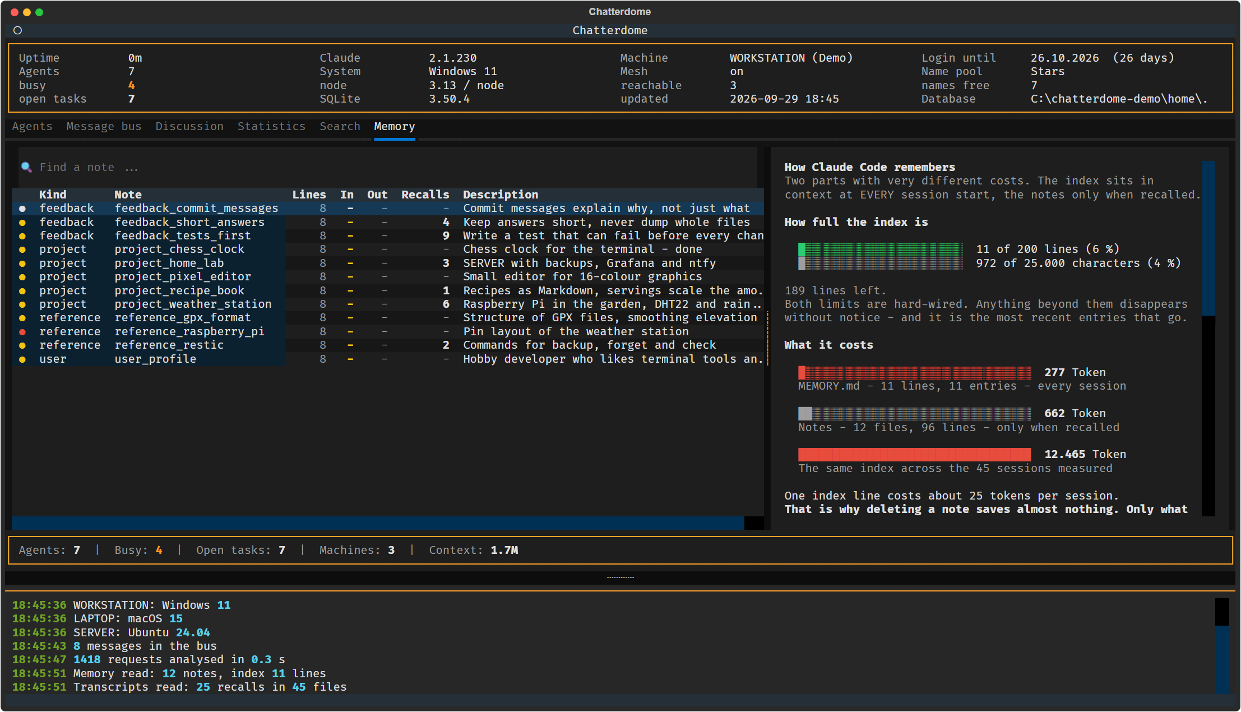Click the 12.465 Token red bar
The image size is (1241, 712).
tap(915, 455)
